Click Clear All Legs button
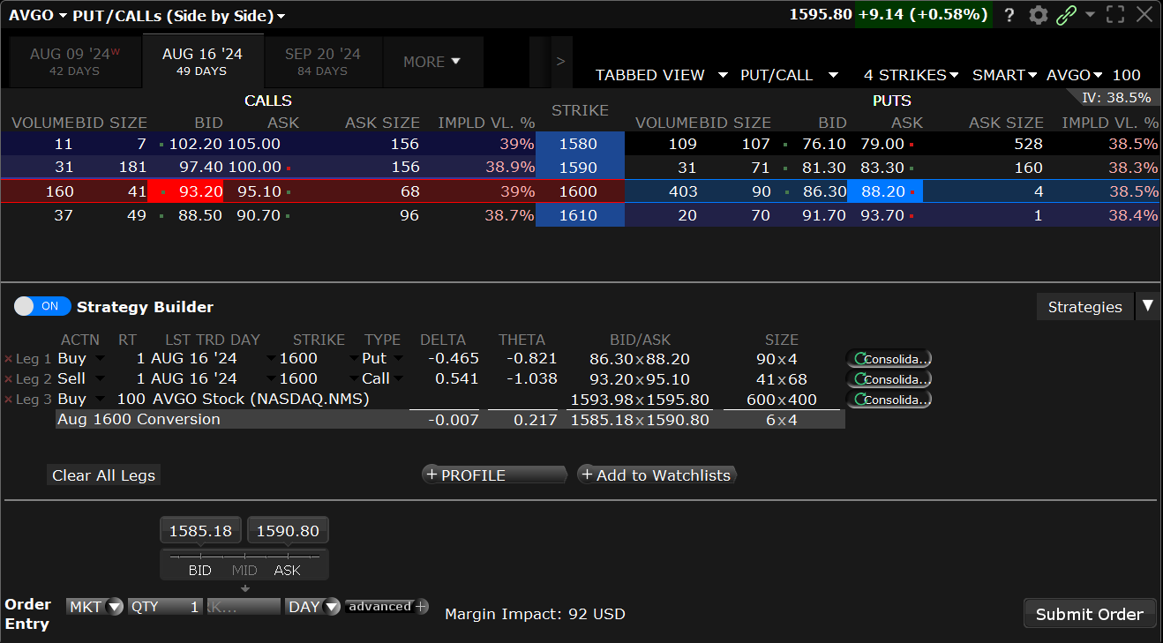The height and width of the screenshot is (643, 1163). [x=103, y=475]
